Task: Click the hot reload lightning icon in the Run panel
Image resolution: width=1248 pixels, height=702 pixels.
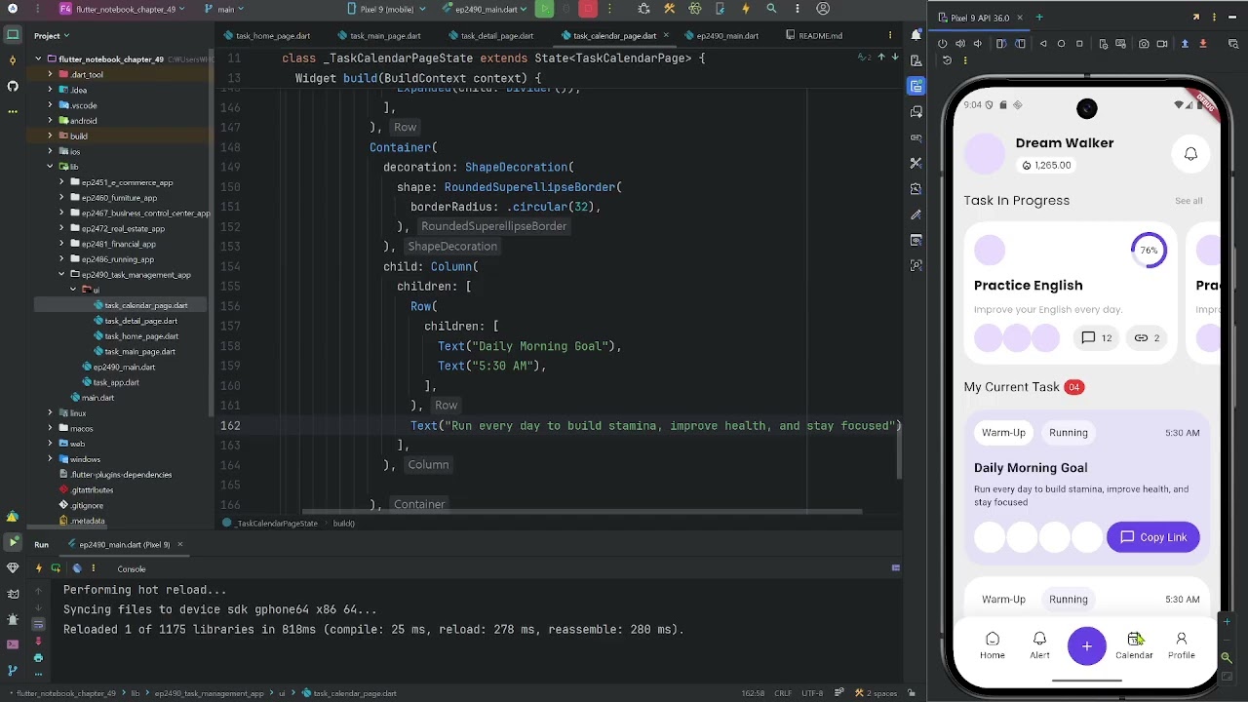Action: pos(39,568)
